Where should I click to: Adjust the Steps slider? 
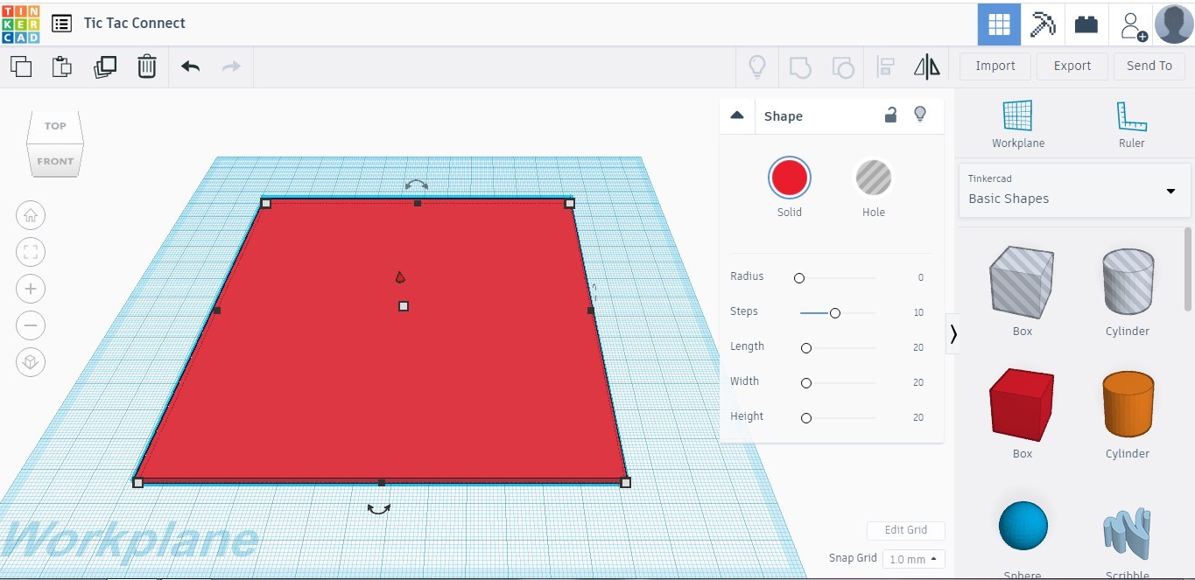pos(836,313)
